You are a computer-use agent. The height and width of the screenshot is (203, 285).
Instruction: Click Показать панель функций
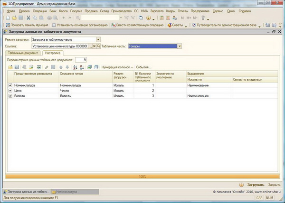tap(27, 25)
